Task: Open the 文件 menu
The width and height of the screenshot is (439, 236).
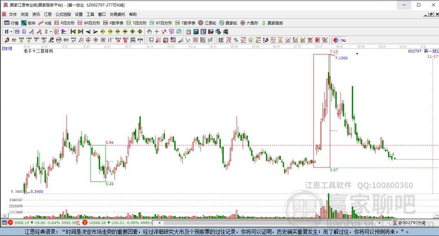Action: tap(13, 14)
